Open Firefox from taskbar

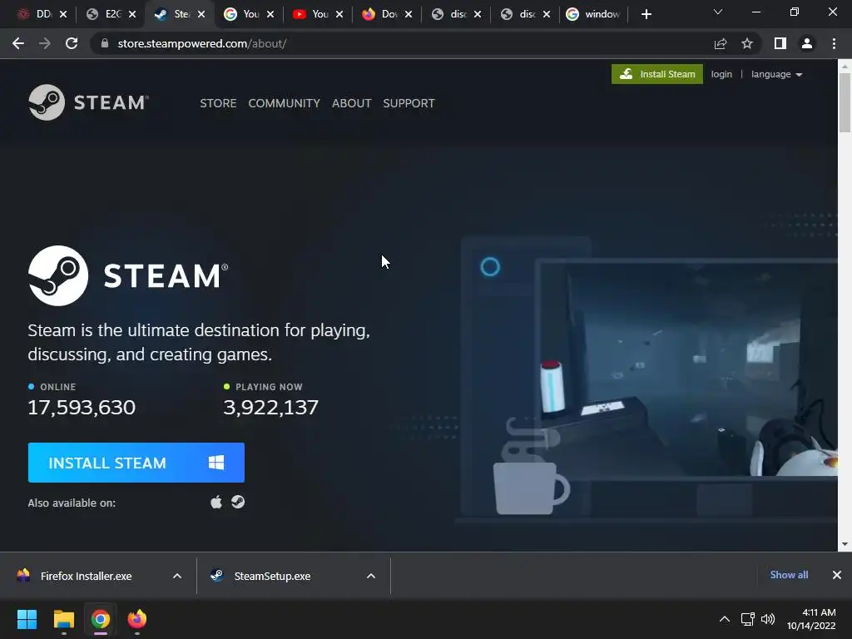coord(137,619)
